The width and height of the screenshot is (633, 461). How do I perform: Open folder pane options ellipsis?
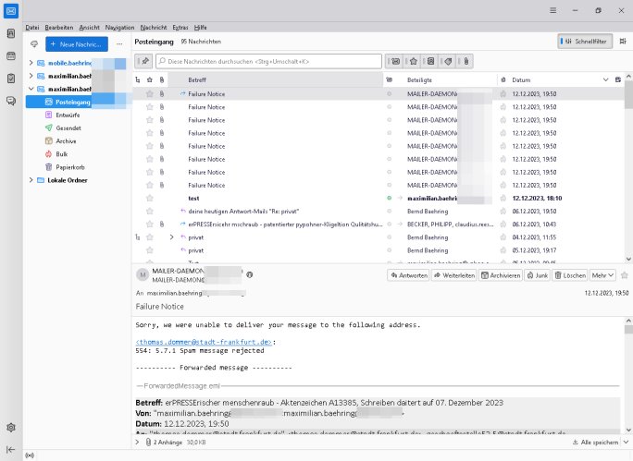119,44
